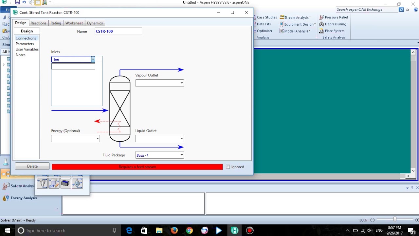Expand the Stream Analysis menu arrow
419x236 pixels.
pos(310,17)
